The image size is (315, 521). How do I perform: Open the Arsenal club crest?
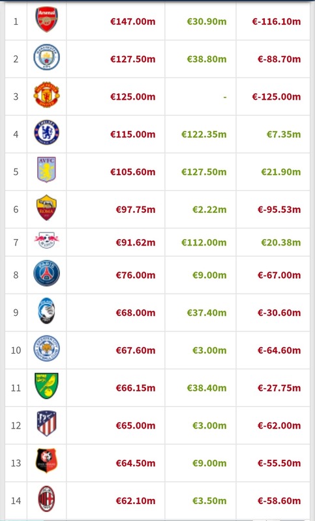coord(46,20)
